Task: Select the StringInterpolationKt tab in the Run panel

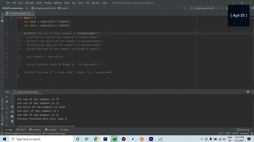Action: pyautogui.click(x=27, y=92)
